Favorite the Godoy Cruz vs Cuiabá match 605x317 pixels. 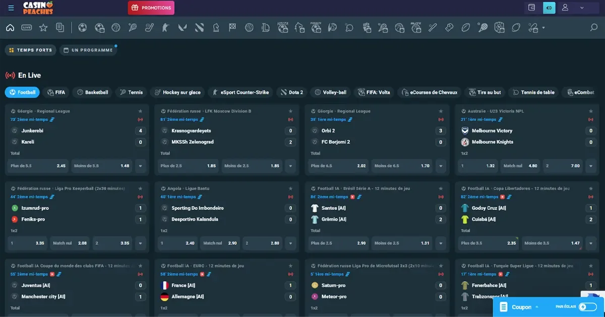[x=591, y=189]
